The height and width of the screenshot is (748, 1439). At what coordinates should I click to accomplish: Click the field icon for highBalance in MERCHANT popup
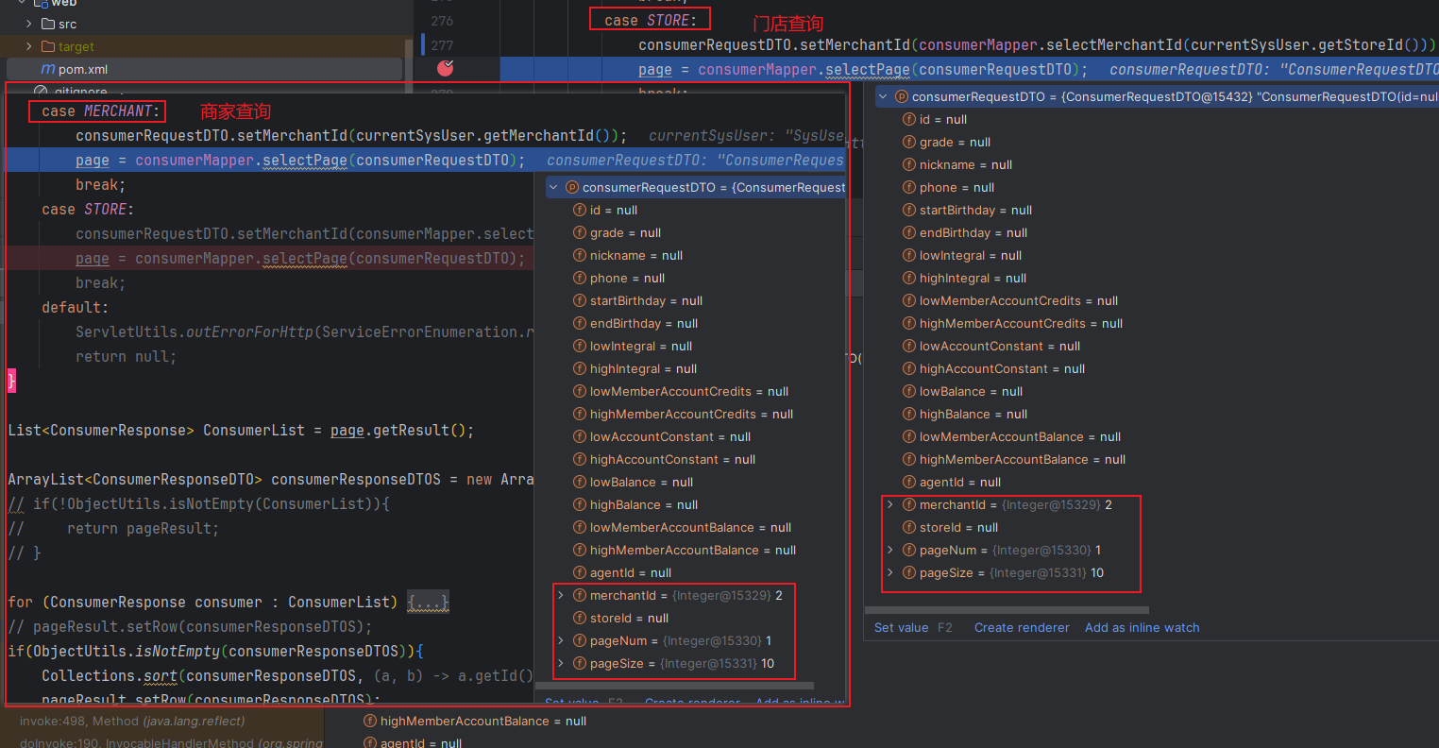tap(581, 504)
